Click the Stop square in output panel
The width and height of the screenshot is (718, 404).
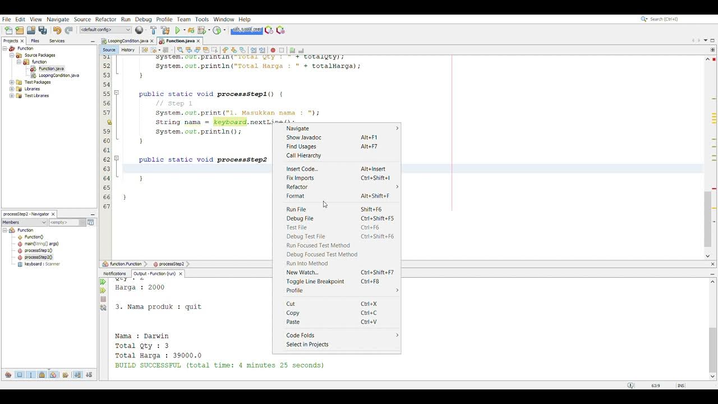pos(103,299)
